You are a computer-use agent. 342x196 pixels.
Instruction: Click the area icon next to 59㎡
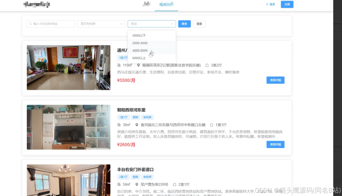point(119,184)
